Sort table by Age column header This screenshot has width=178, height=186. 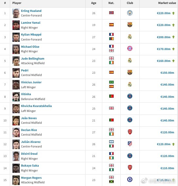pyautogui.click(x=93, y=3)
